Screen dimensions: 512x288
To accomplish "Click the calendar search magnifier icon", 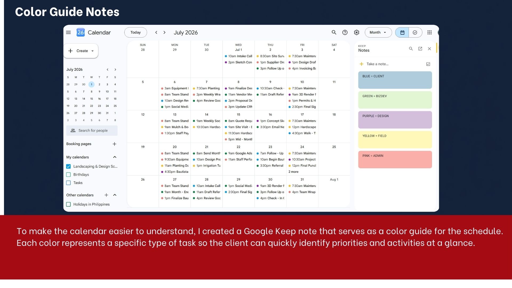I will (334, 32).
